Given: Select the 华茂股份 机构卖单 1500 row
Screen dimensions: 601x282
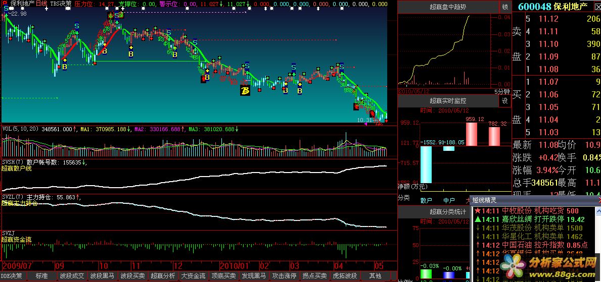Looking at the screenshot, I should pyautogui.click(x=533, y=228).
